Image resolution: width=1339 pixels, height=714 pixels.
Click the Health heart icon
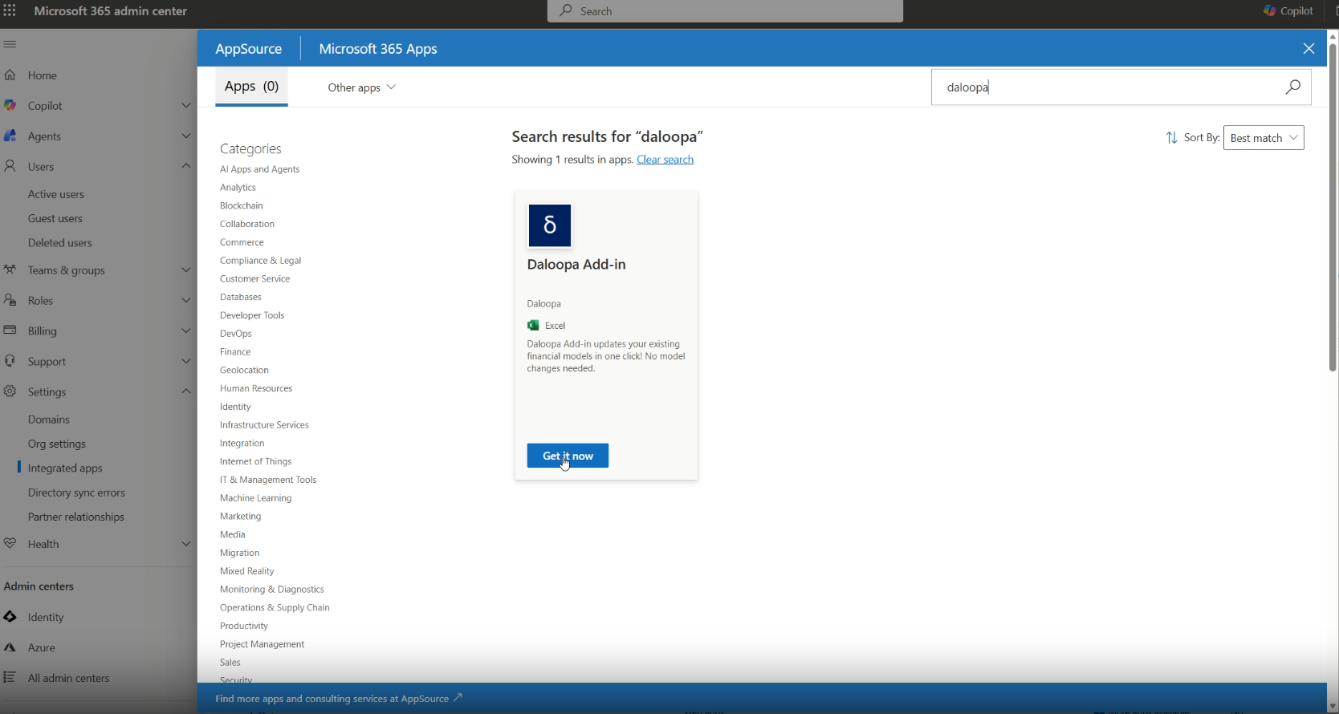pyautogui.click(x=10, y=543)
